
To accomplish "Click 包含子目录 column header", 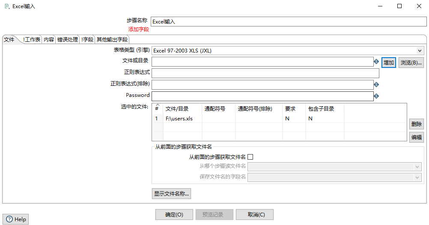I will point(325,108).
